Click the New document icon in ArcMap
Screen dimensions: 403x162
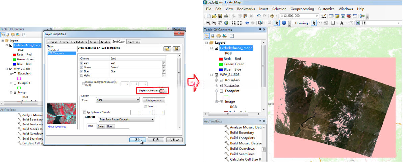coord(209,16)
